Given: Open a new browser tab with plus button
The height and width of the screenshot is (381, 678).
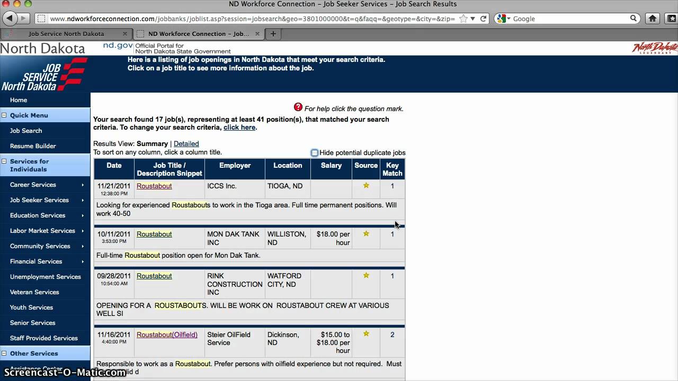Looking at the screenshot, I should 273,34.
